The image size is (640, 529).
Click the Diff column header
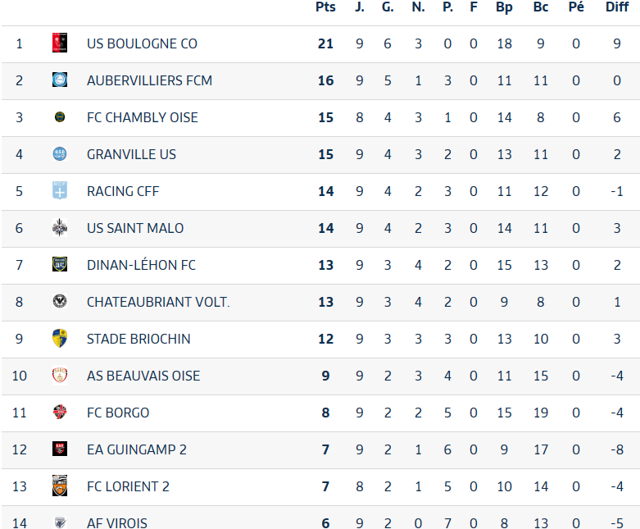[617, 7]
